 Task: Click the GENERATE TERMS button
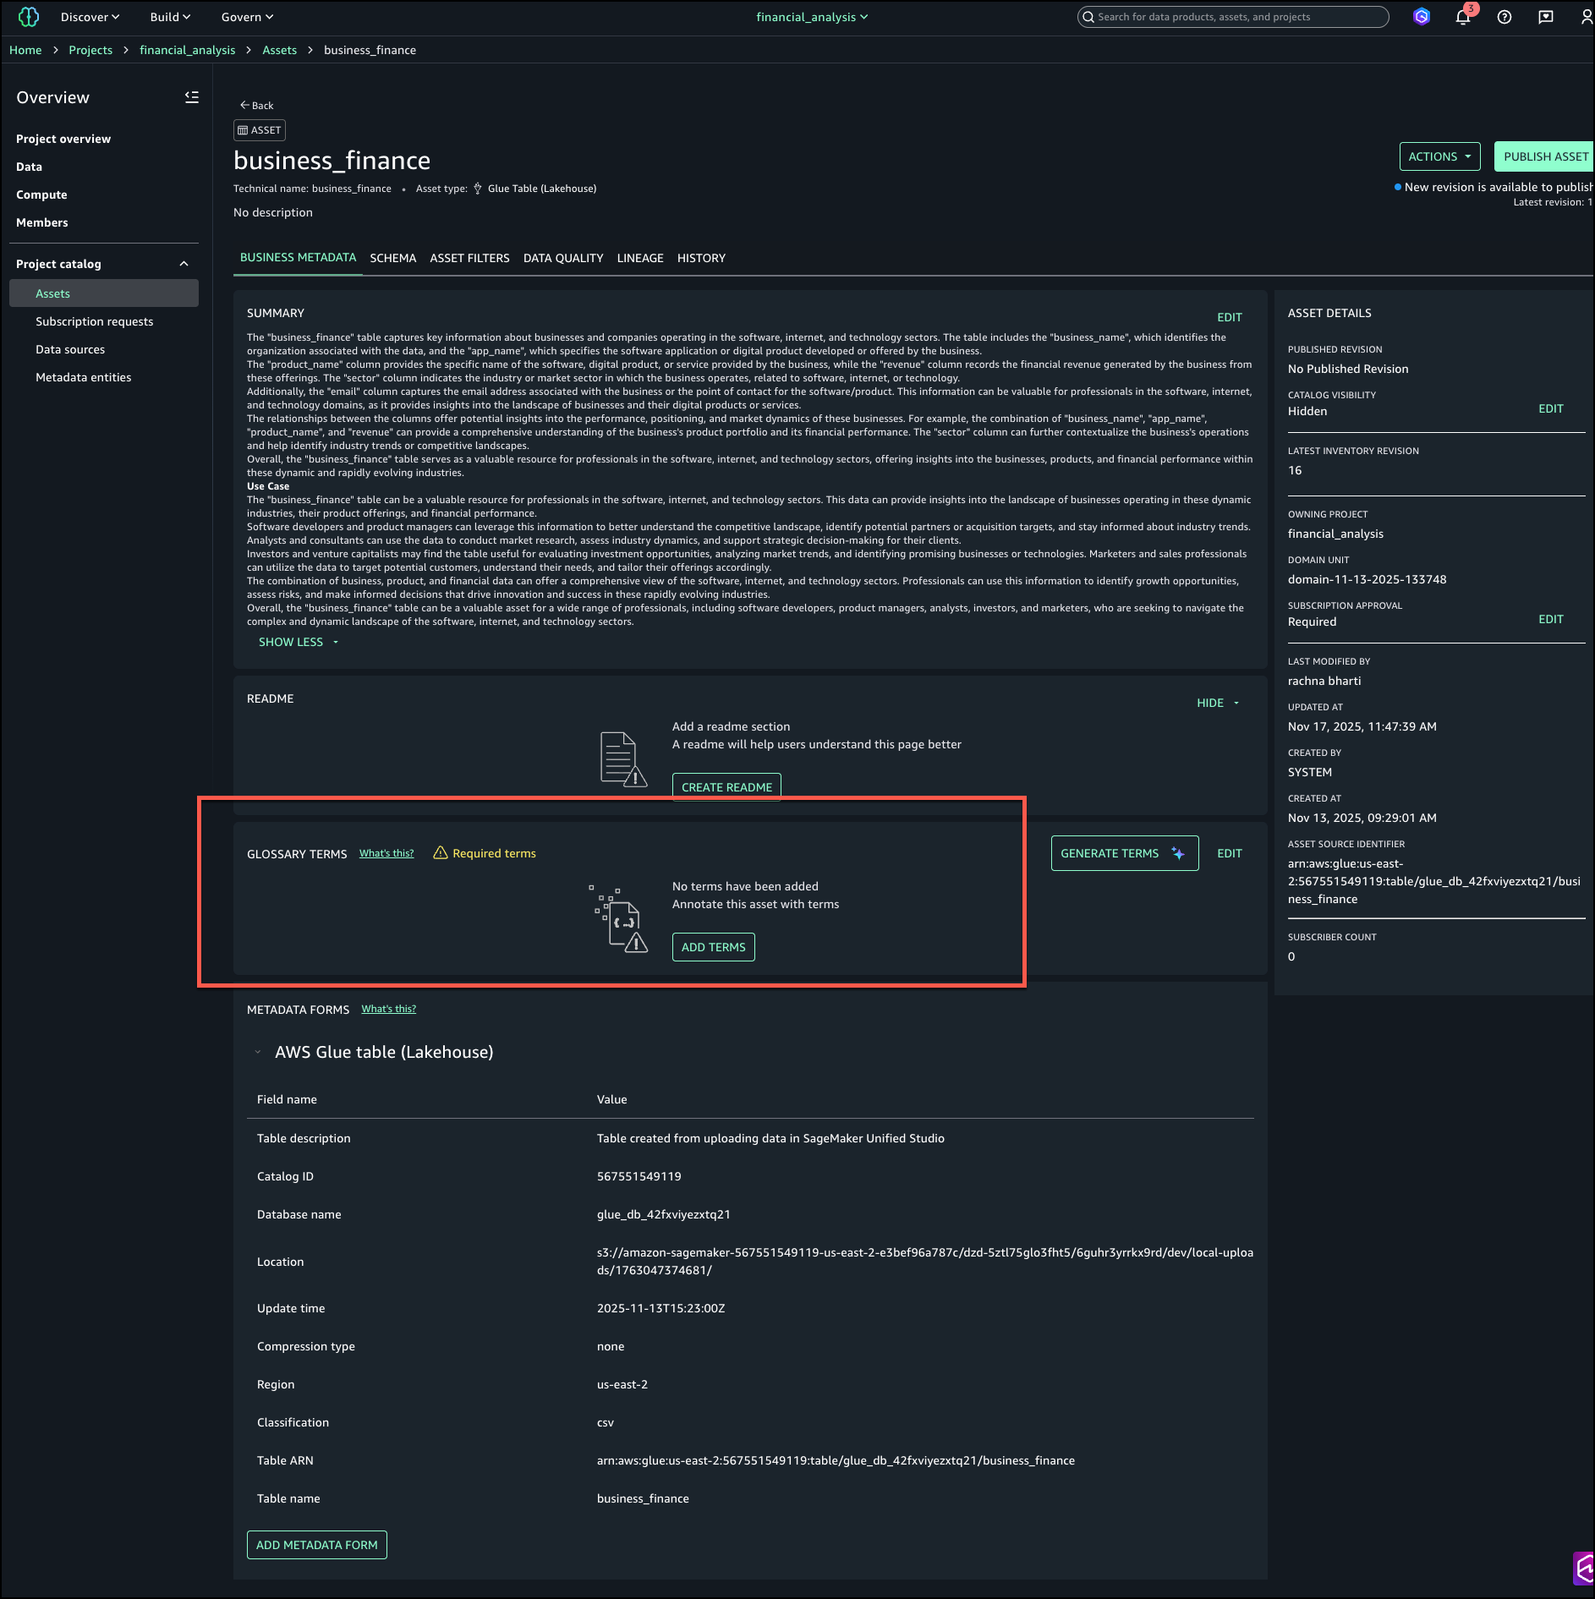(1125, 853)
